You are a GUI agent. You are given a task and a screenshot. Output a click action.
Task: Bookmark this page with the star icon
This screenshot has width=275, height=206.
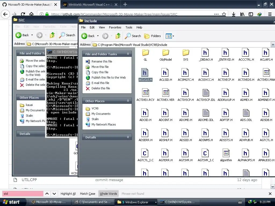(224, 14)
